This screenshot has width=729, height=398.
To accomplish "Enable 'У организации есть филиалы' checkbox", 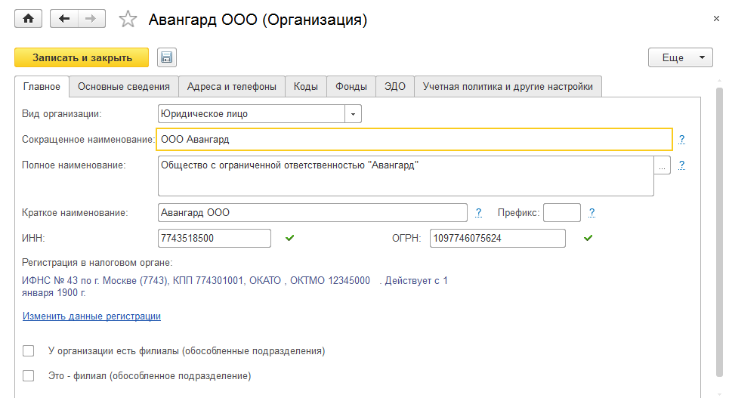I will [x=29, y=350].
